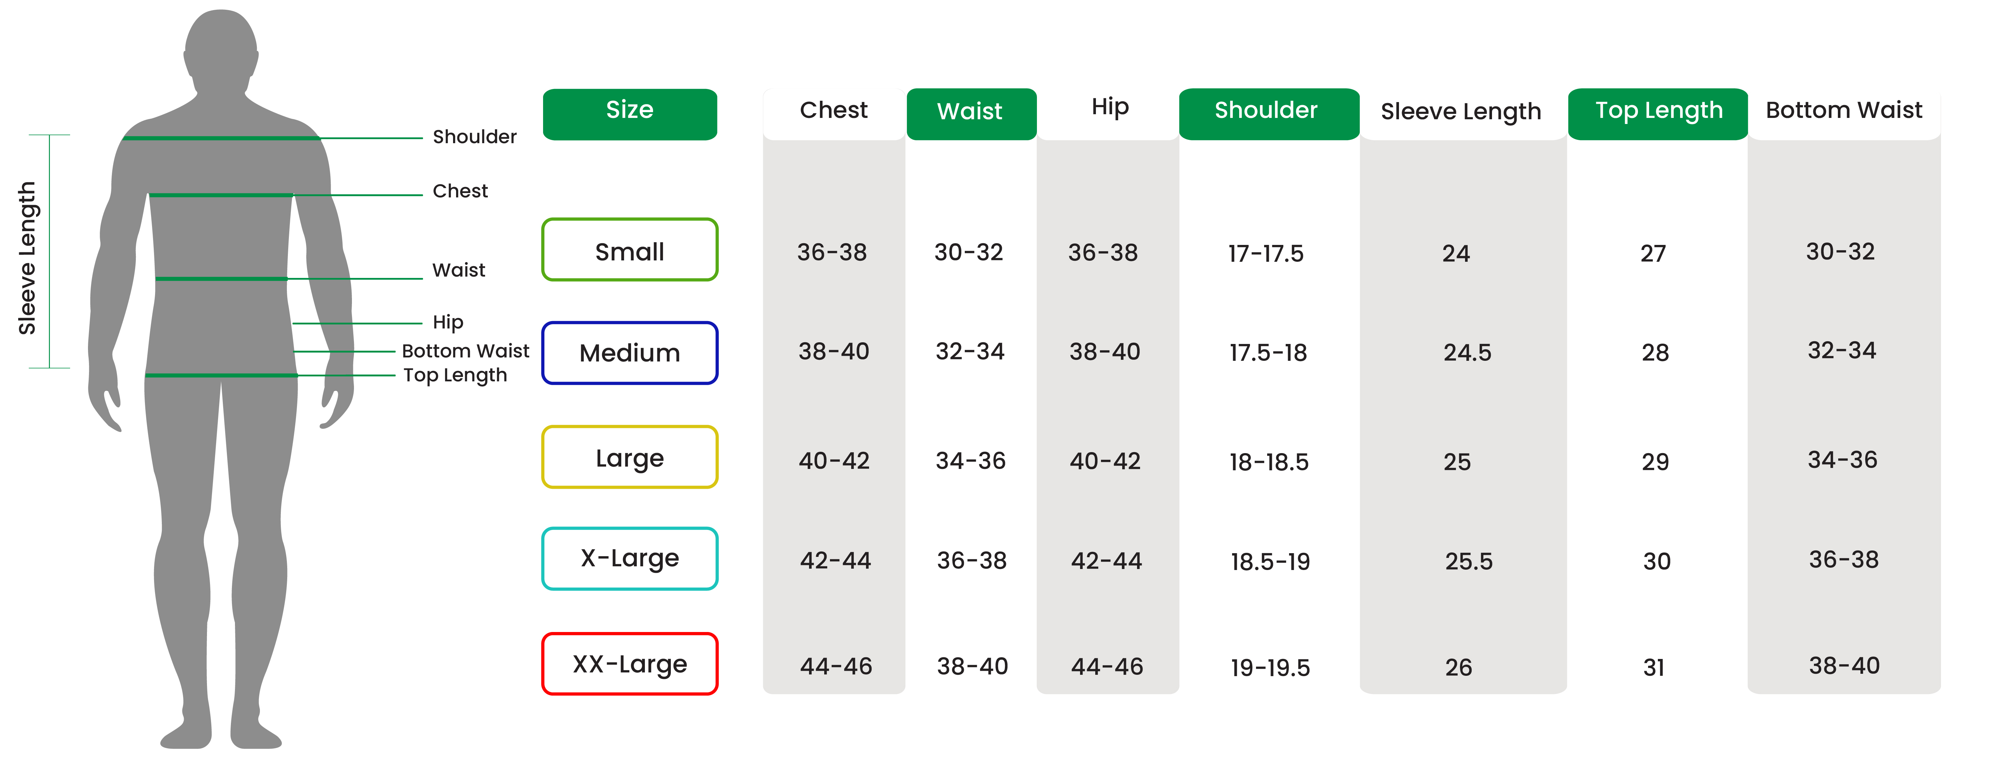Screen dimensions: 1999x758
Task: Click the 25.5 sleeve length value
Action: tap(1468, 562)
